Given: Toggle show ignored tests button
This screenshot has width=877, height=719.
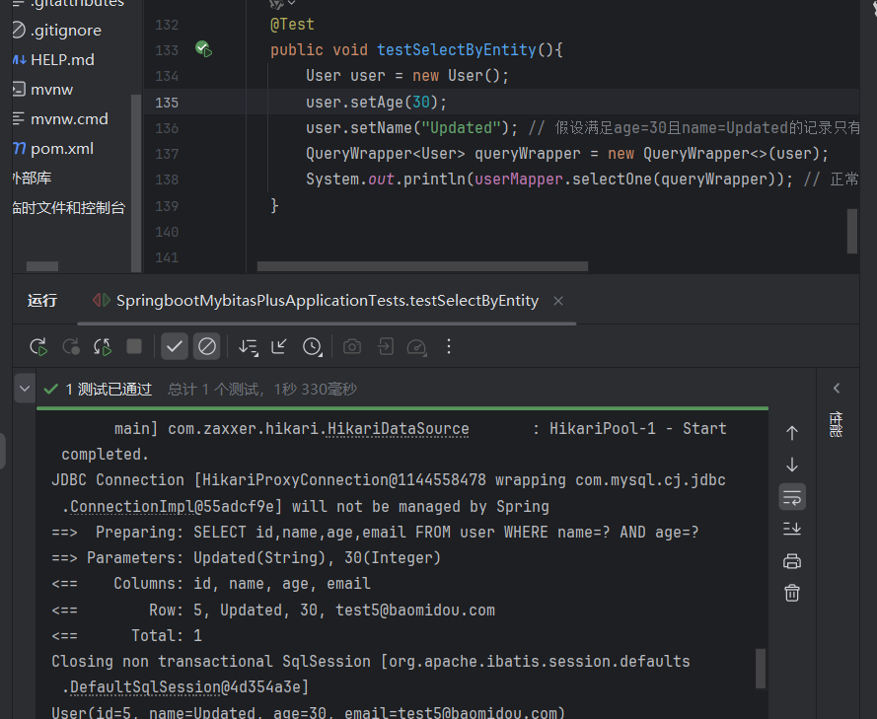Looking at the screenshot, I should (x=207, y=346).
